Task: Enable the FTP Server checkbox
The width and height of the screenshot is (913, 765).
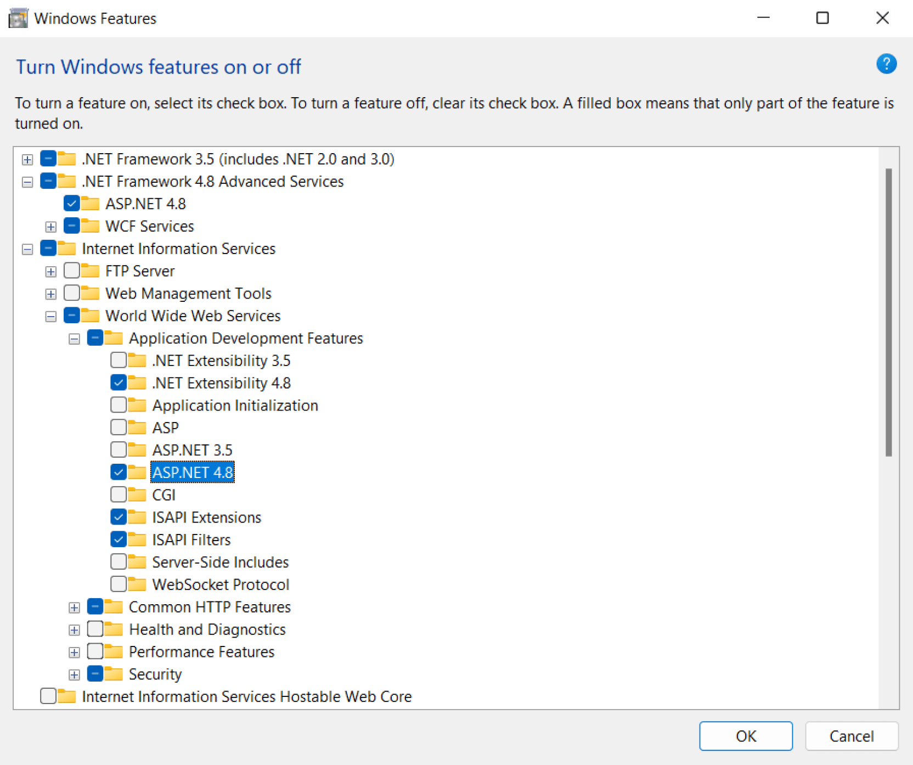Action: [71, 271]
